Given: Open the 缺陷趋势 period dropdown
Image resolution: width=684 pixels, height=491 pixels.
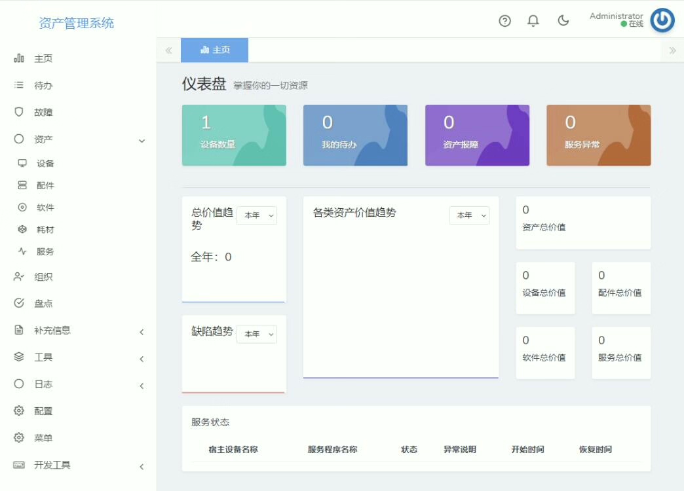Looking at the screenshot, I should pos(256,334).
